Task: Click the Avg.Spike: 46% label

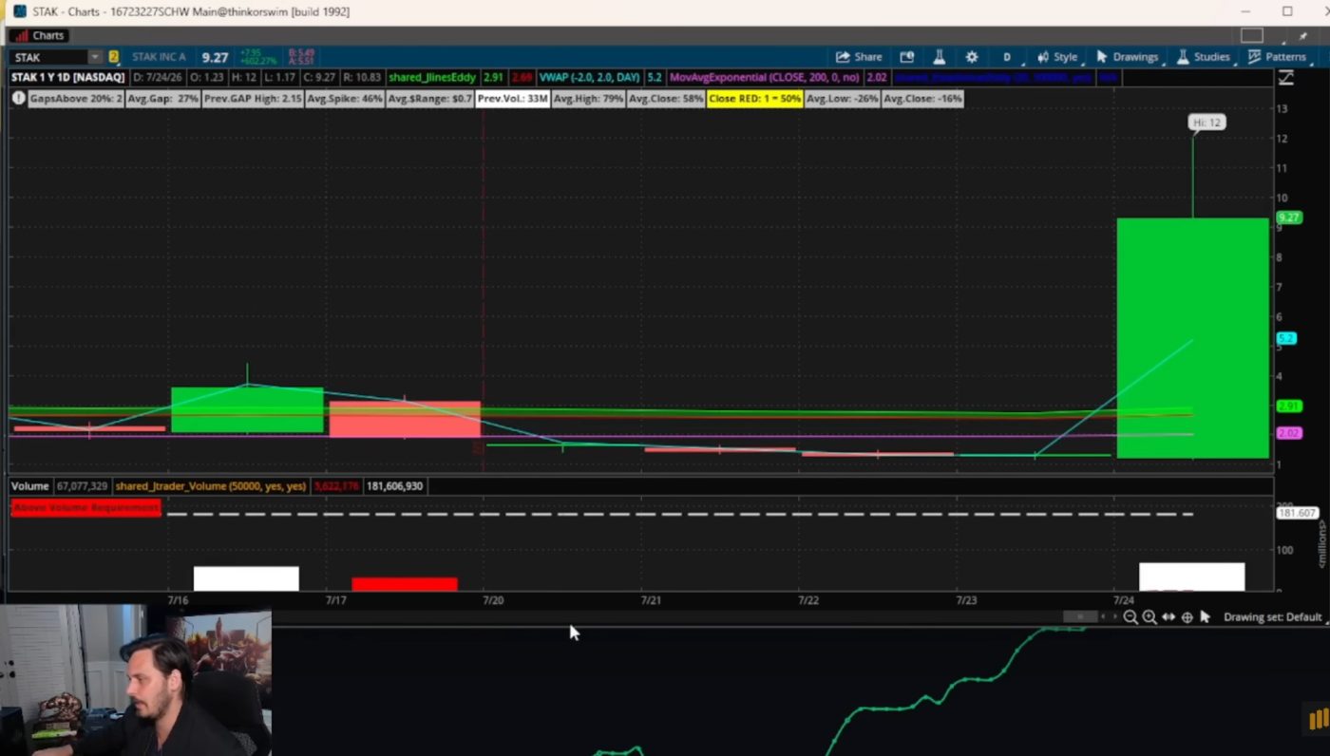Action: coord(345,98)
